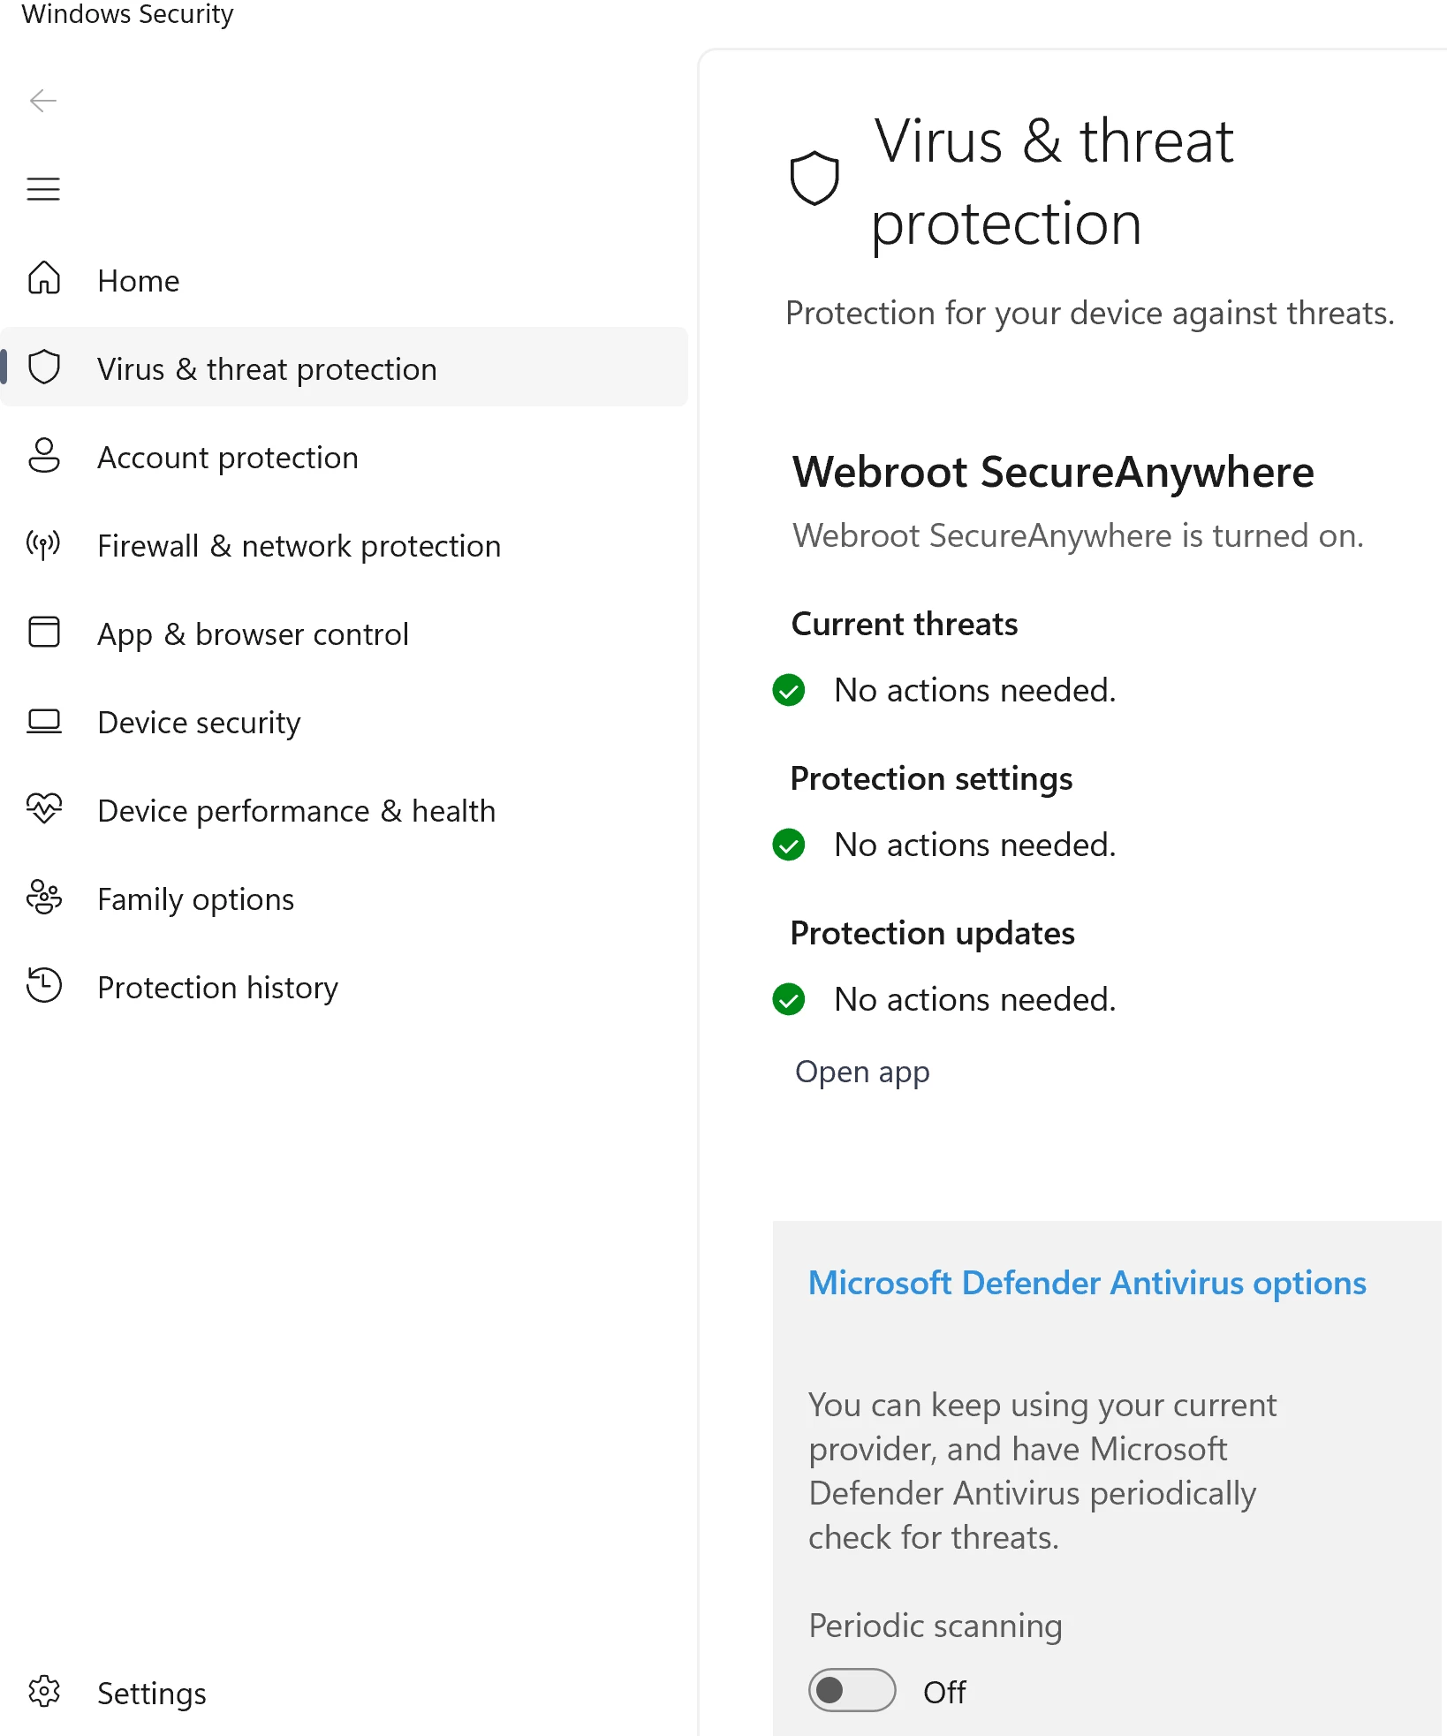Click the Virus & threat protection heading shield
The width and height of the screenshot is (1447, 1736).
pos(814,178)
